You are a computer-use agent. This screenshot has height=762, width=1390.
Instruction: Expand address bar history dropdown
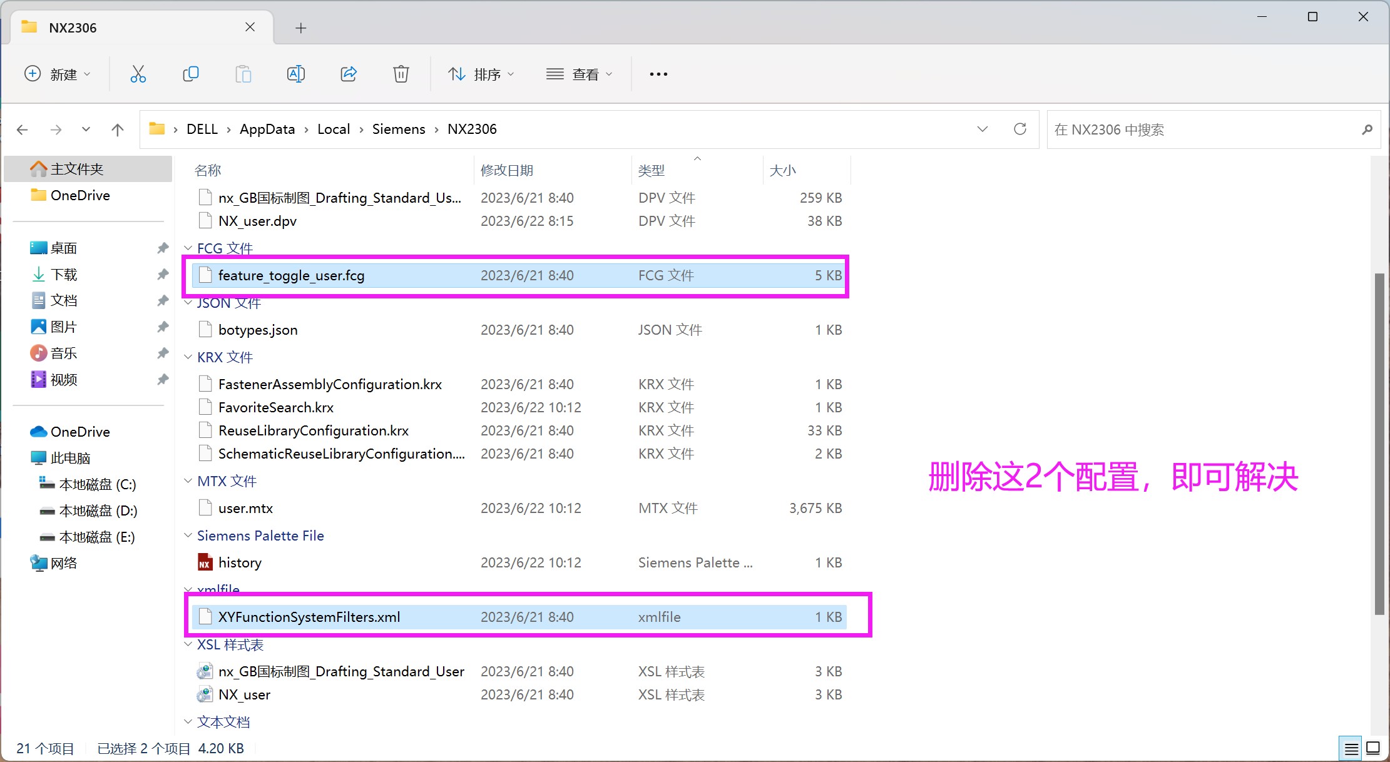(982, 129)
